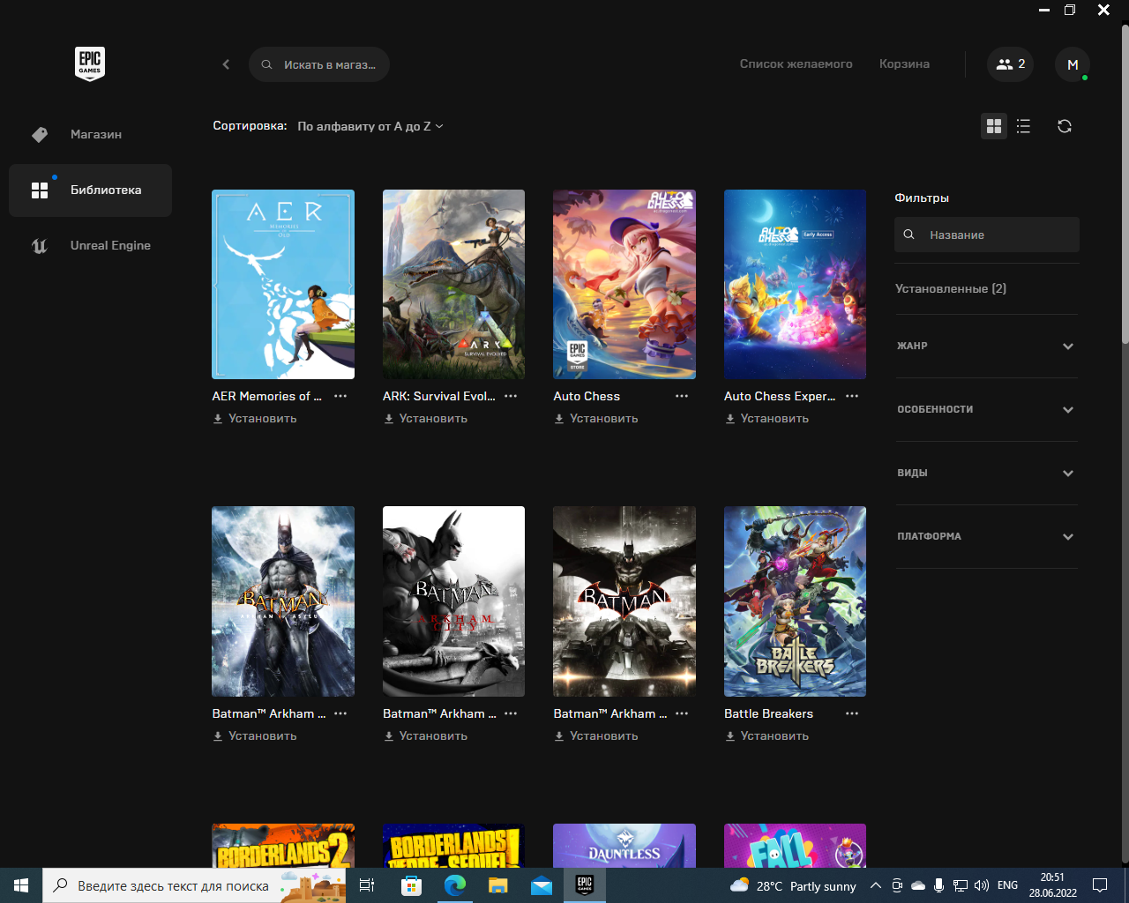The width and height of the screenshot is (1129, 903).
Task: Open the sort dropdown По алфавиту от A до Z
Action: point(370,126)
